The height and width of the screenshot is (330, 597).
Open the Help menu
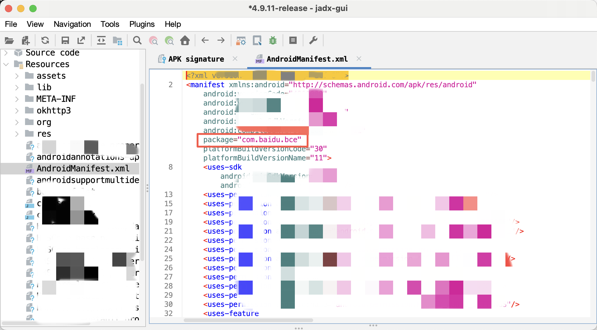click(x=173, y=24)
